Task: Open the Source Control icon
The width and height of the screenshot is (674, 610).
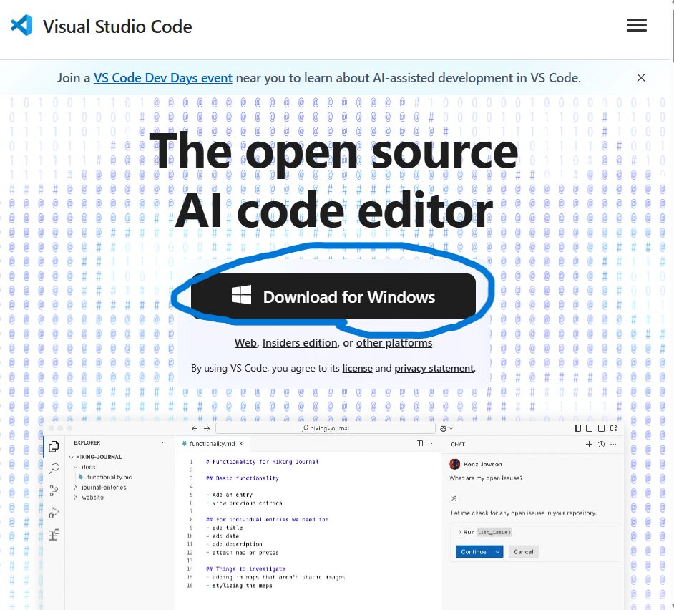Action: (54, 490)
